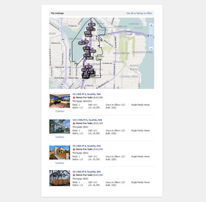Viewport: 206px width, 202px height.
Task: View 5 photos under 555 19th Pl thumbnail
Action: tap(60, 137)
